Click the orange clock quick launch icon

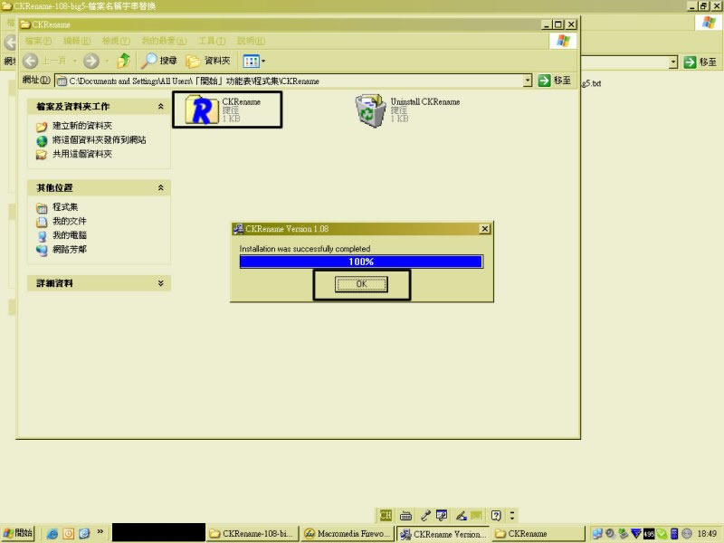[69, 534]
